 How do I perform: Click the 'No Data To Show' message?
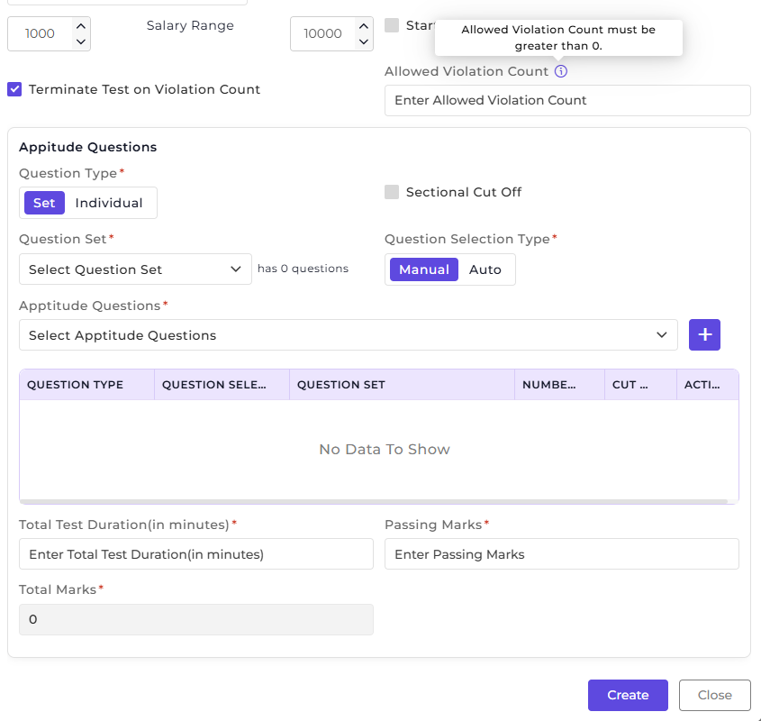[x=385, y=450]
